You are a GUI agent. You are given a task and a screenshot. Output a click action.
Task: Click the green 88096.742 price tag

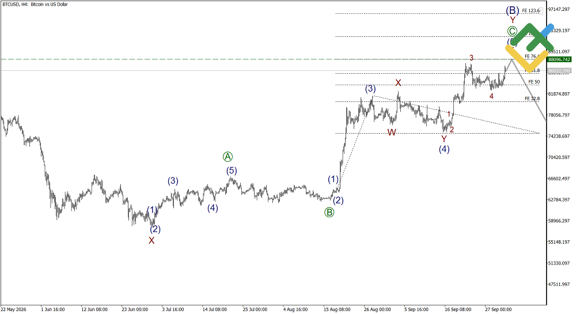coord(559,59)
